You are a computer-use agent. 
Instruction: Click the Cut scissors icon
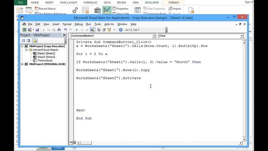(44, 30)
